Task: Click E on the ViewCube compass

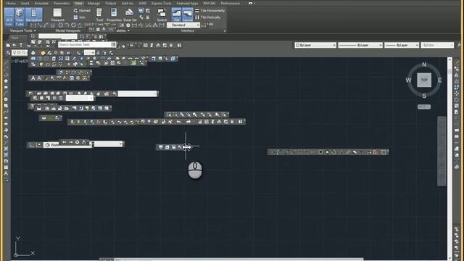Action: (x=440, y=80)
